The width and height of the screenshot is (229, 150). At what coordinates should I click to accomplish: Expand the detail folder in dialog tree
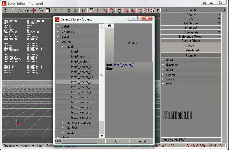pyautogui.click(x=58, y=26)
